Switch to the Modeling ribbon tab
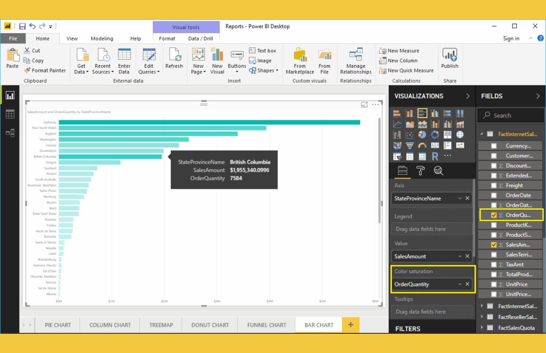 (102, 38)
